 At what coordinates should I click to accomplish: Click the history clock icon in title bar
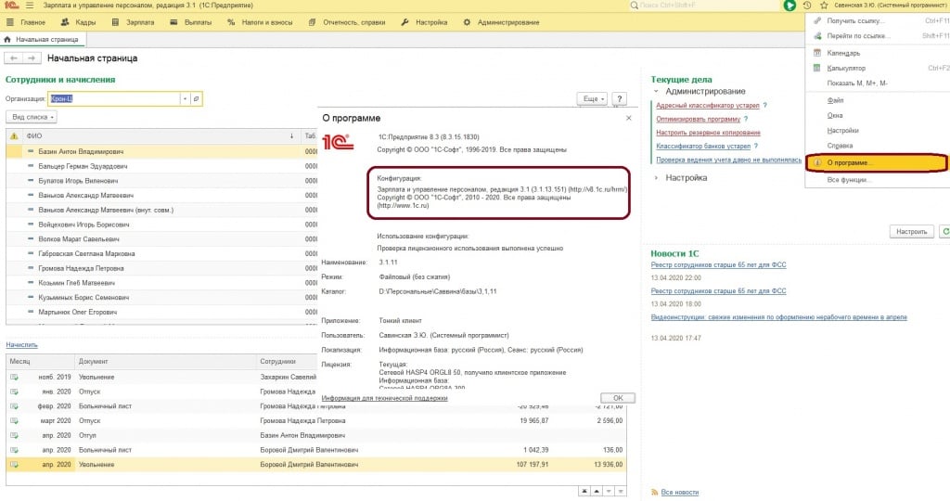tap(806, 6)
